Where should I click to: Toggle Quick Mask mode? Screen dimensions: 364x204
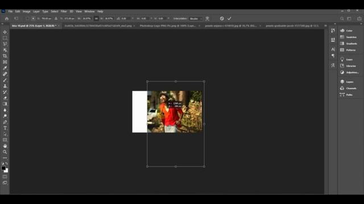point(5,177)
